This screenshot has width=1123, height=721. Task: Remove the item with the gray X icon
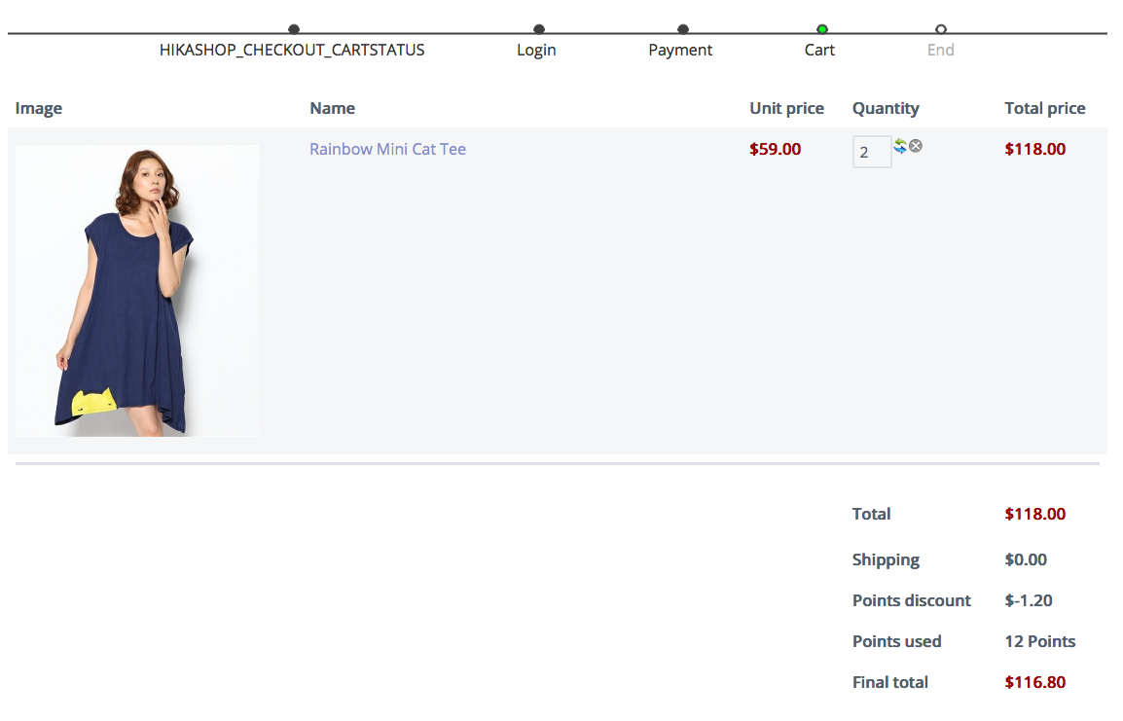(916, 146)
